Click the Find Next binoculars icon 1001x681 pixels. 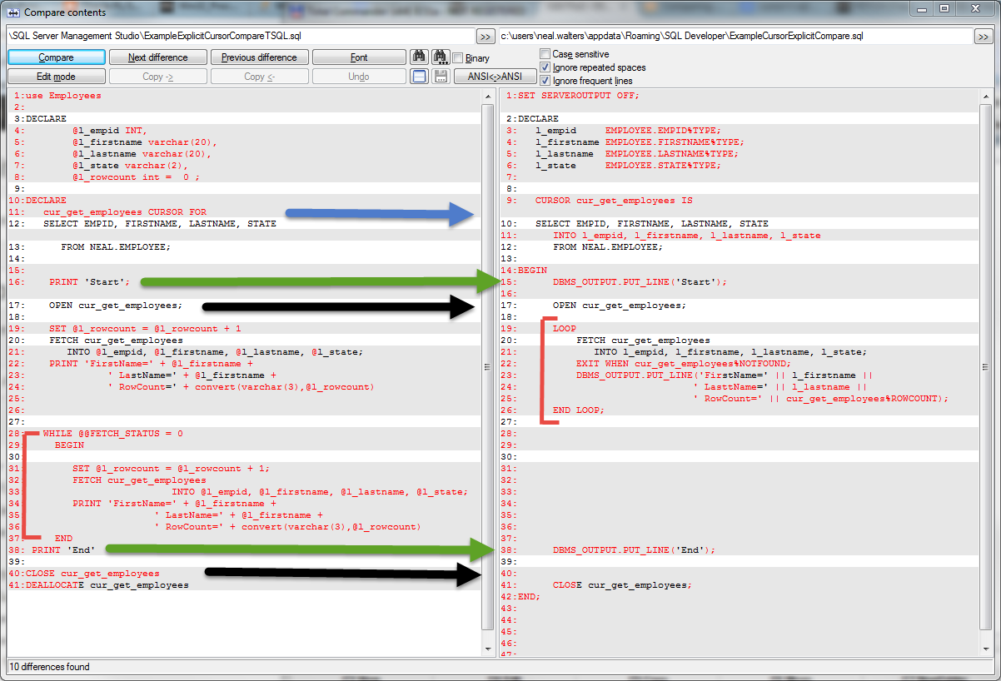click(441, 57)
